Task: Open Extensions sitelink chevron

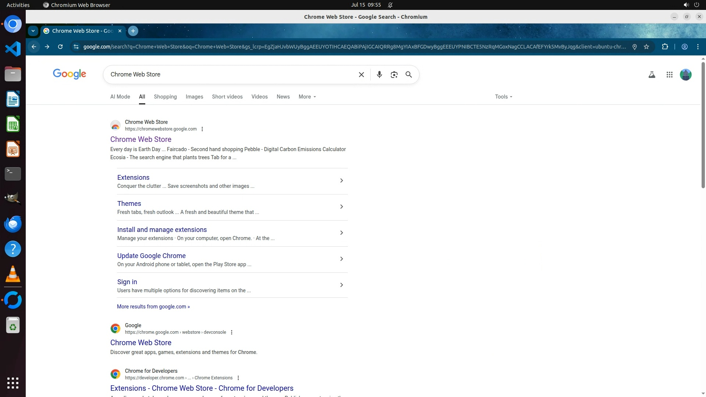Action: click(341, 180)
